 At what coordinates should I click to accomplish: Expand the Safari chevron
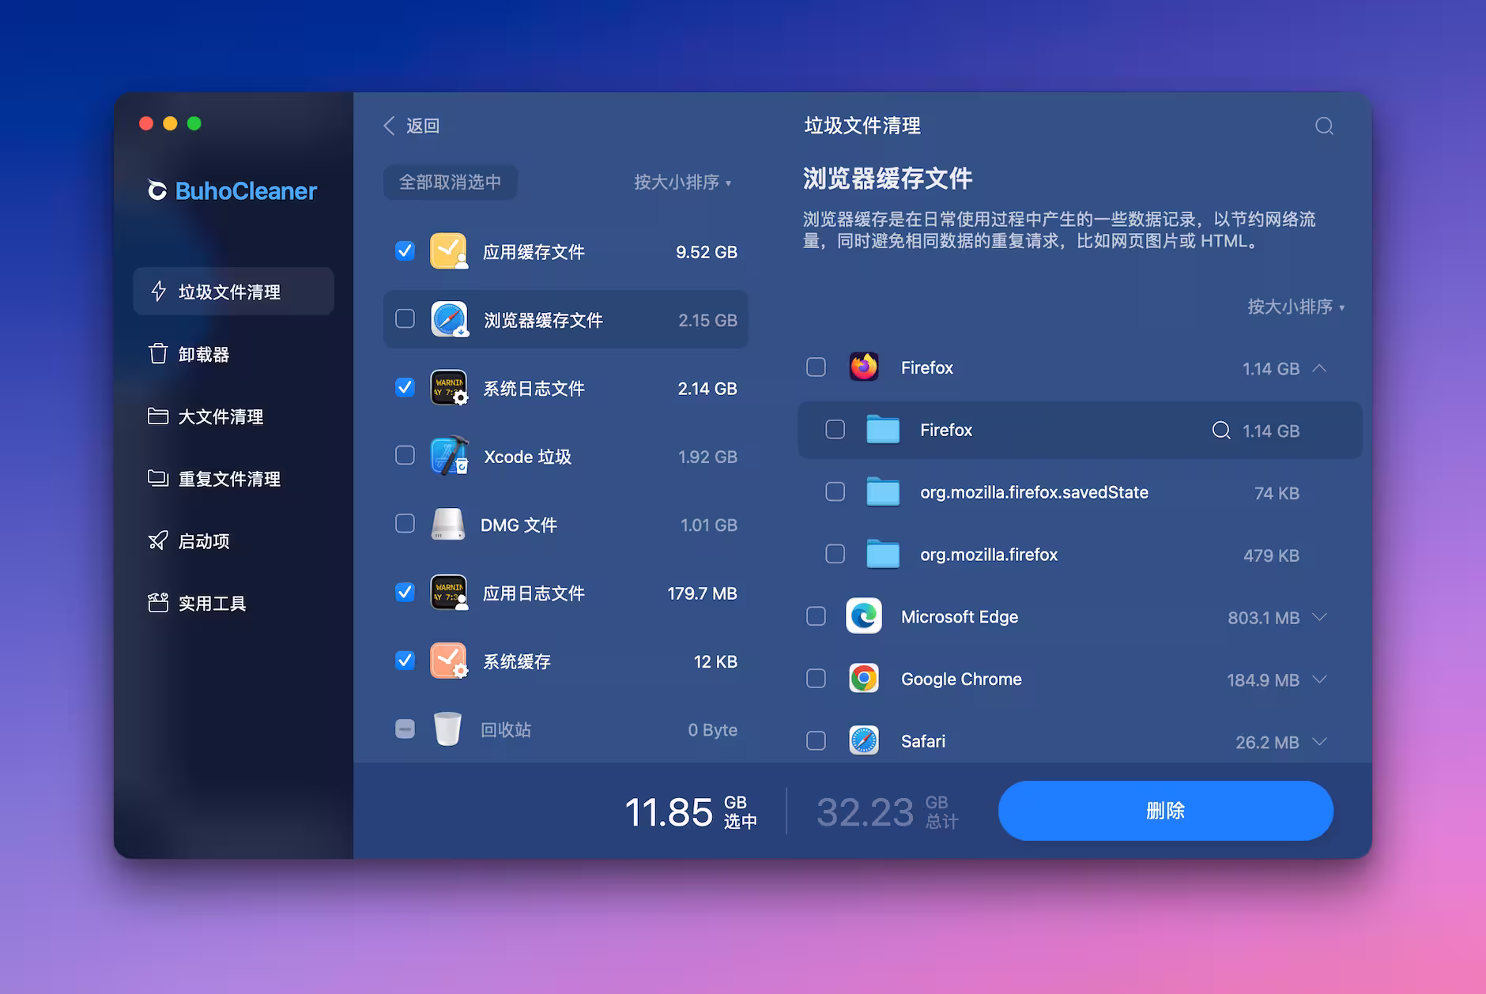pyautogui.click(x=1319, y=741)
